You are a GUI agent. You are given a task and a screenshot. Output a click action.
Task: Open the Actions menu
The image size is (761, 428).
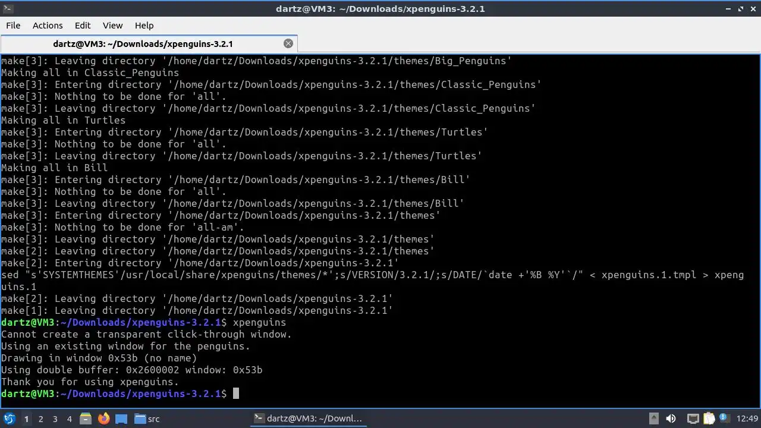[48, 26]
